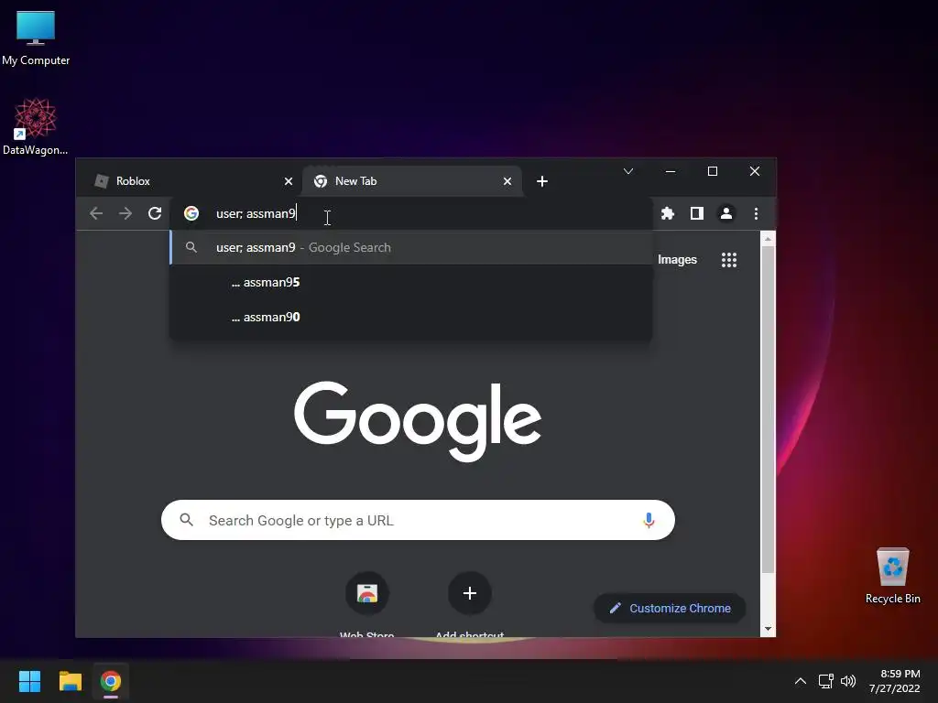Select 'user; assman9 - Google Search' suggestion

411,247
